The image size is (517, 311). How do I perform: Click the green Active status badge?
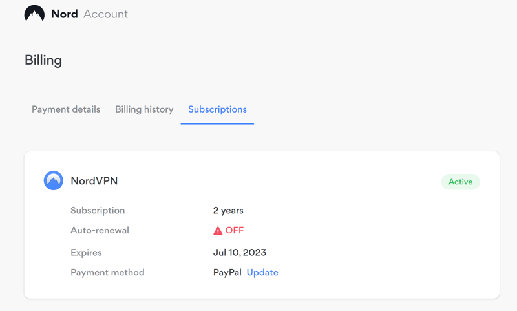pos(460,182)
